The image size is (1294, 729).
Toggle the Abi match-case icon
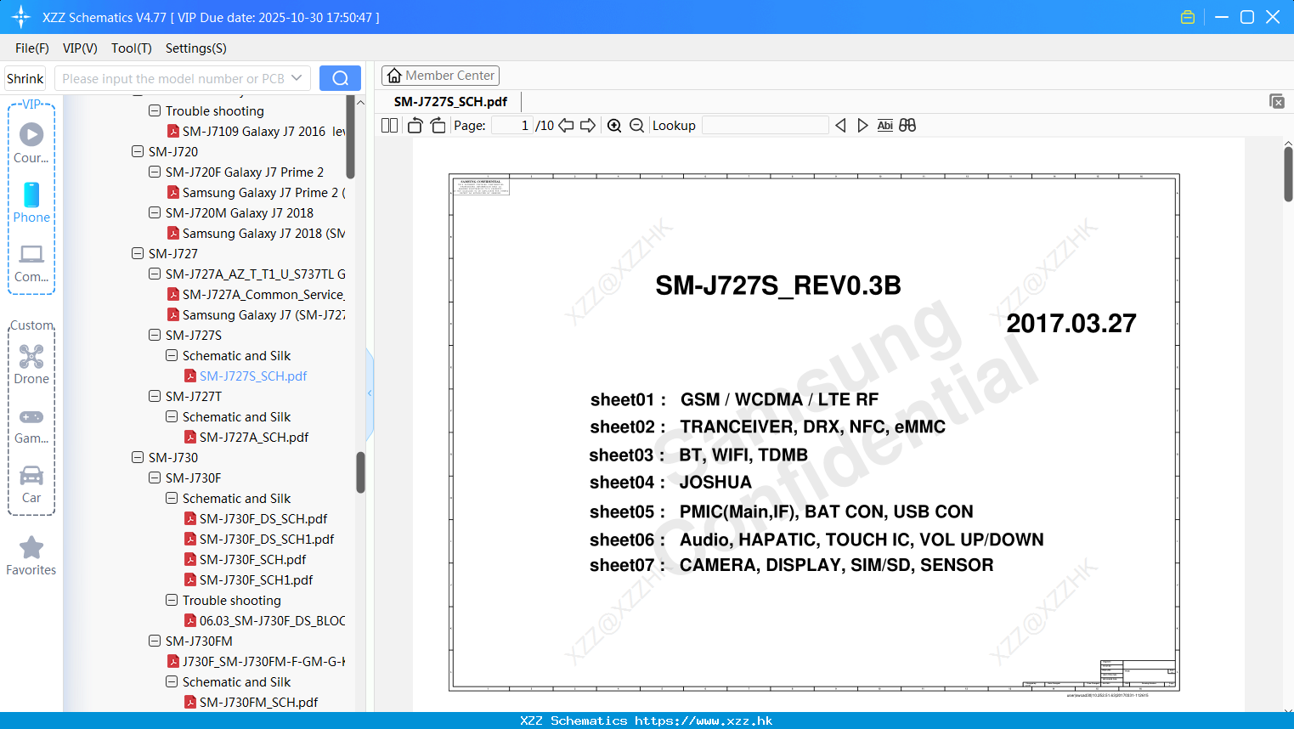884,125
